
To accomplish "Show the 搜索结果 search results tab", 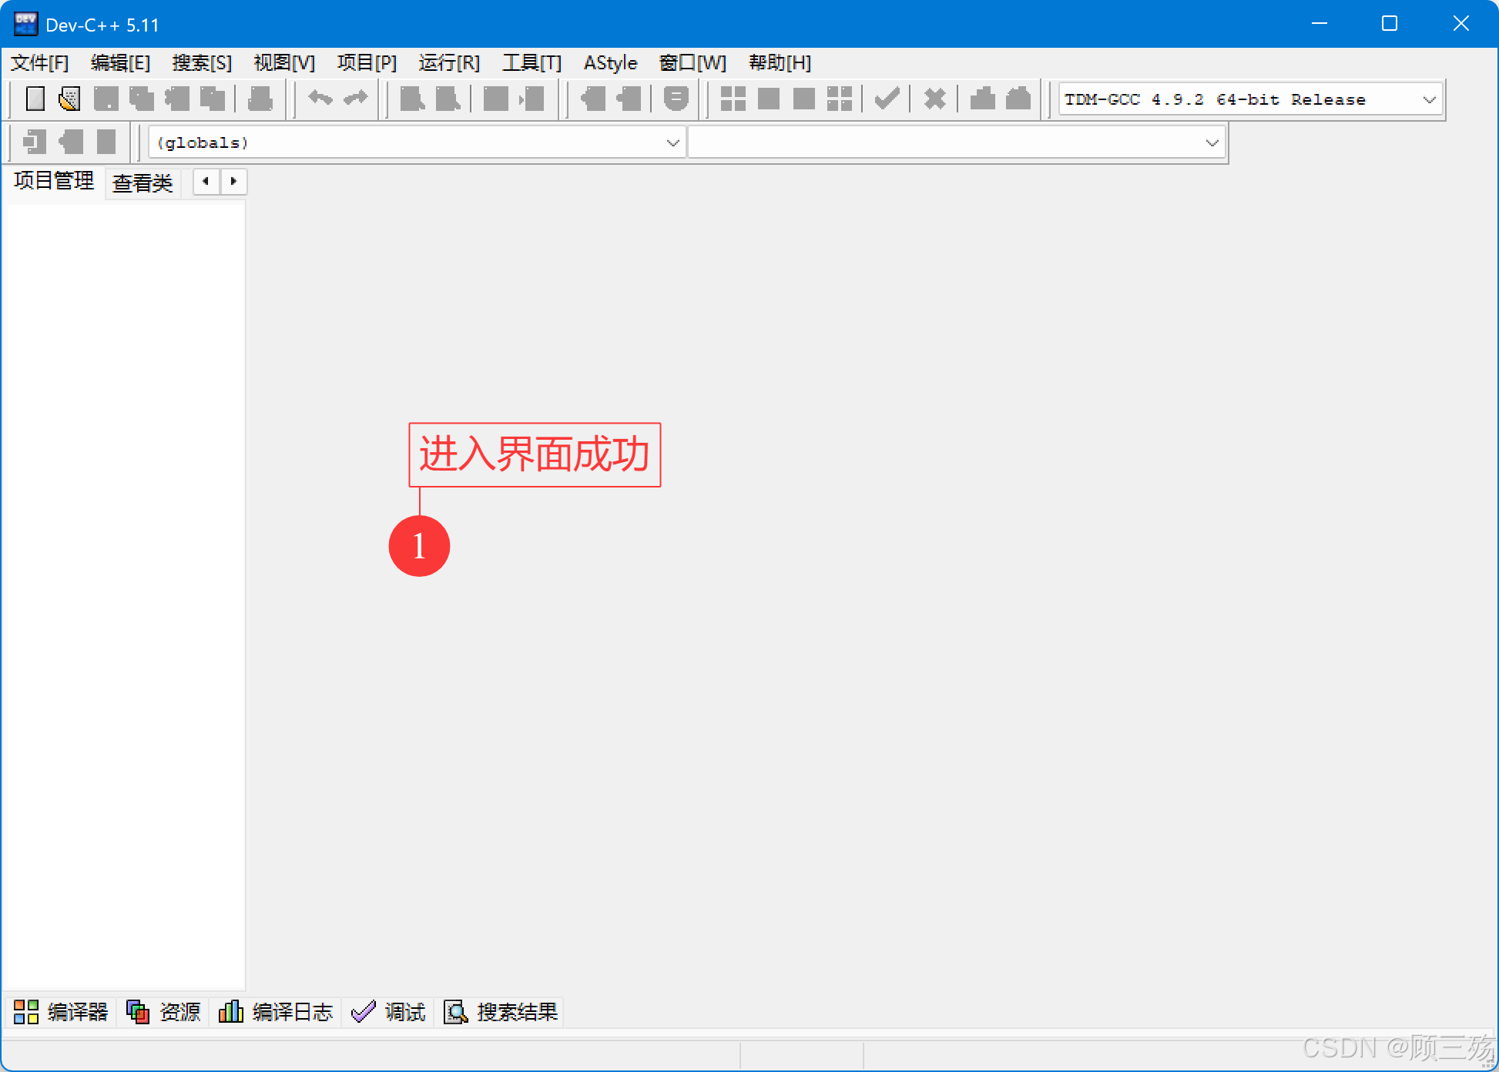I will (x=501, y=1011).
